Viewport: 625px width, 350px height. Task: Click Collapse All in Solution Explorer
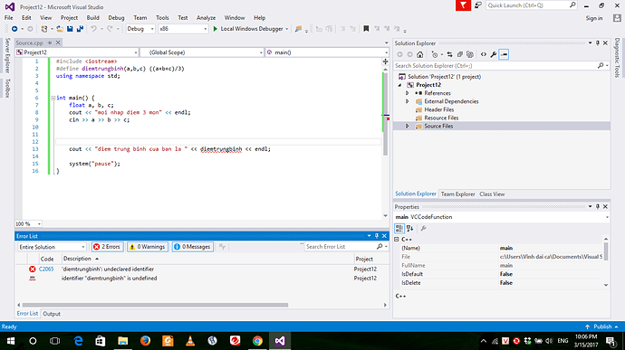tap(459, 54)
